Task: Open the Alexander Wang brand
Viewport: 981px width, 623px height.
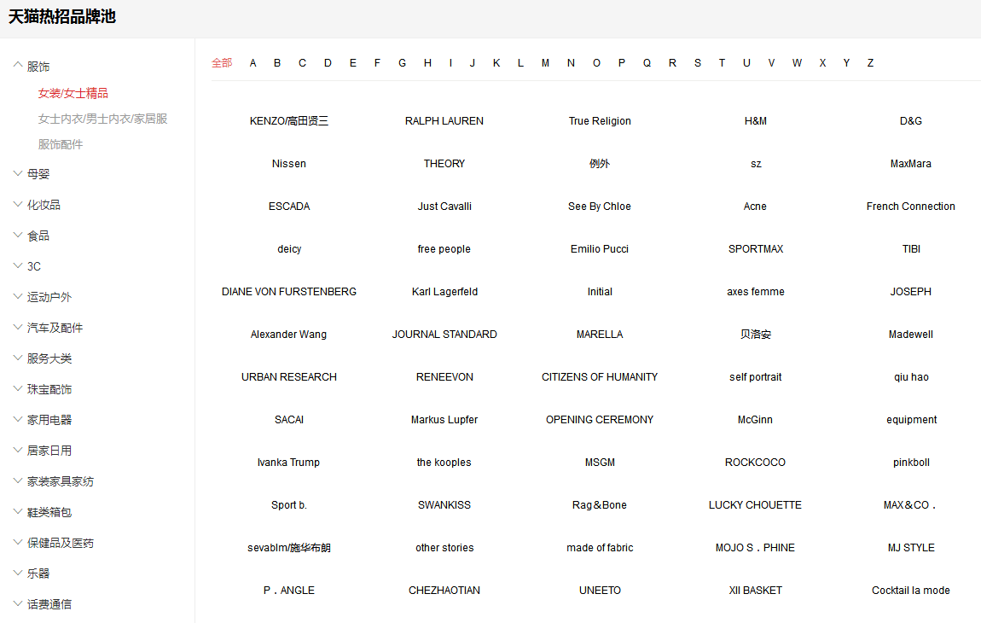Action: 288,335
